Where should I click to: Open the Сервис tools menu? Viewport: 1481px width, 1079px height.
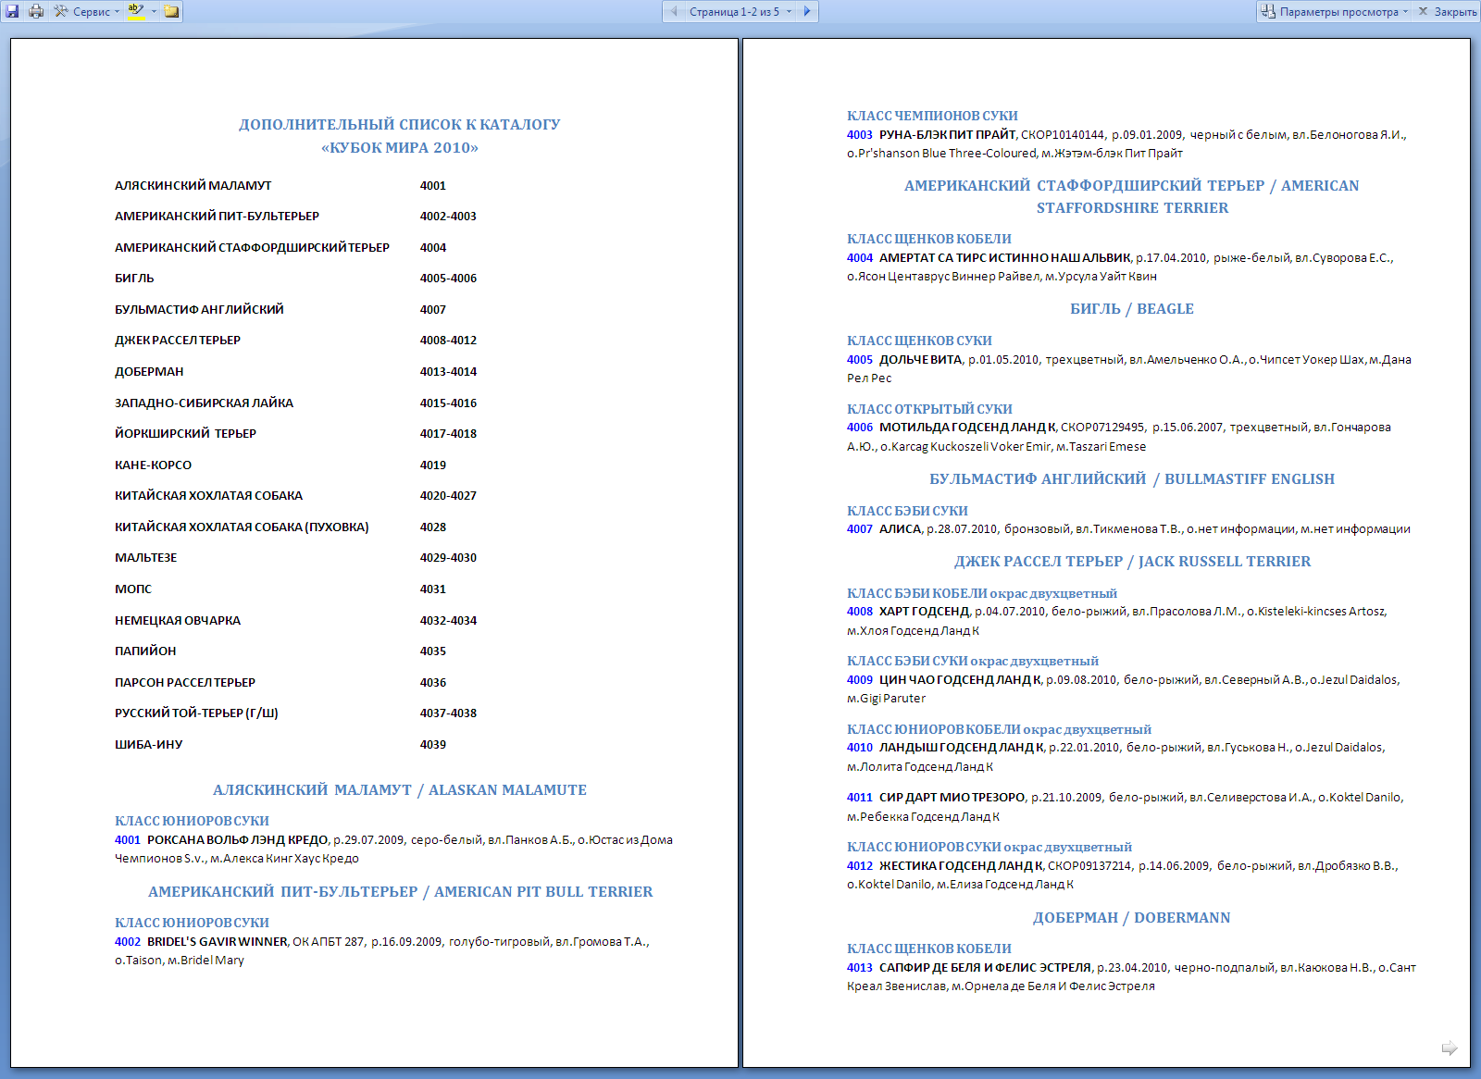coord(86,12)
